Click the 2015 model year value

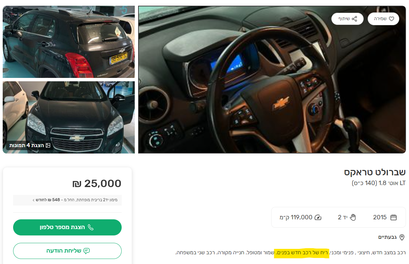click(380, 217)
